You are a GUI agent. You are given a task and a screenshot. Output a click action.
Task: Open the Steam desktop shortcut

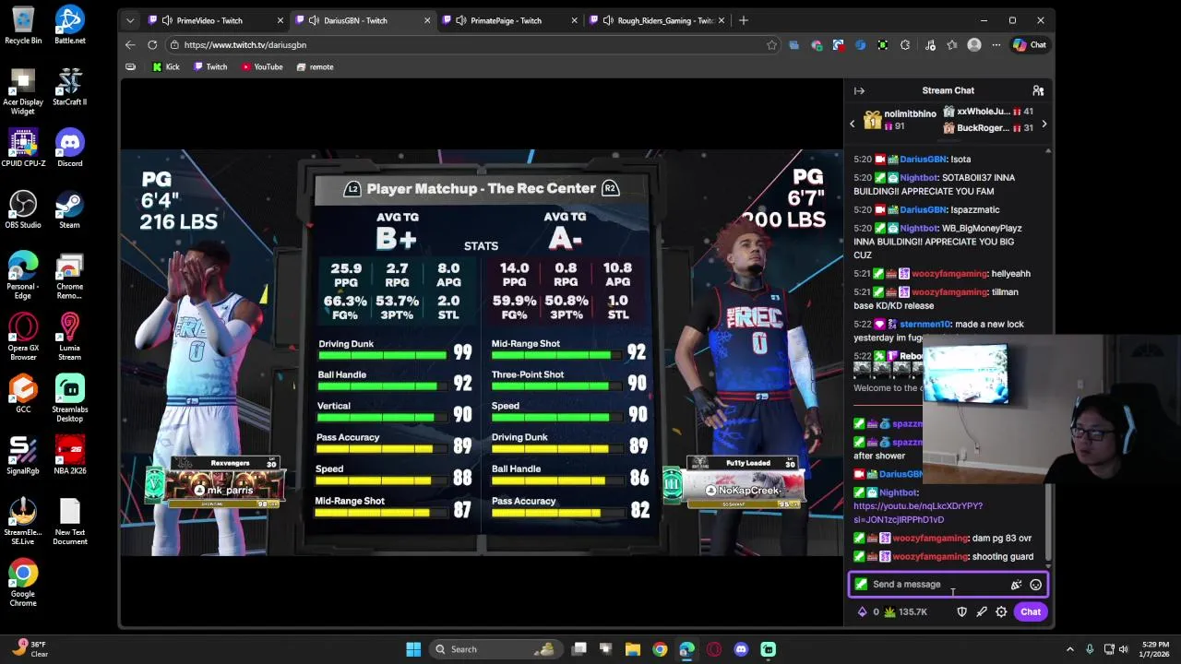69,209
